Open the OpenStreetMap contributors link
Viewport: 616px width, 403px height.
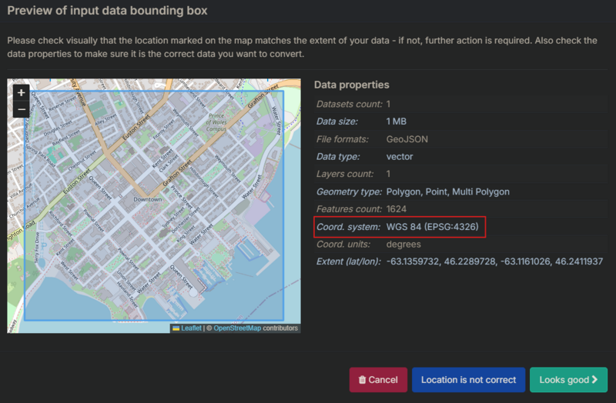pyautogui.click(x=237, y=328)
